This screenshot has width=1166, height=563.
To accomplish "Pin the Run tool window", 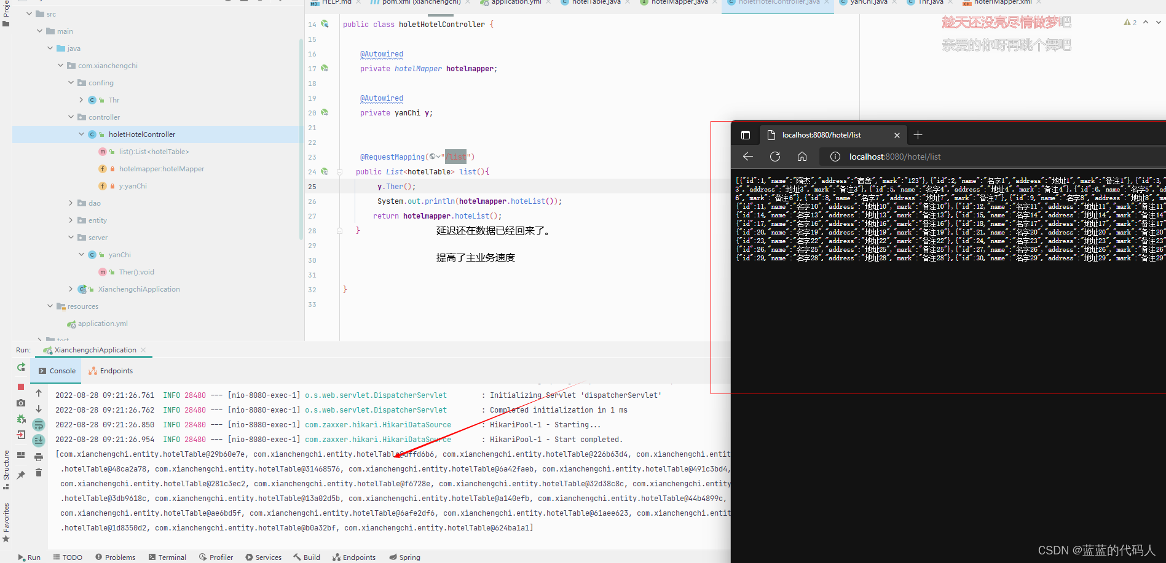I will (x=20, y=473).
